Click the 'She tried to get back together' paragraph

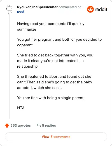[x=55, y=61]
